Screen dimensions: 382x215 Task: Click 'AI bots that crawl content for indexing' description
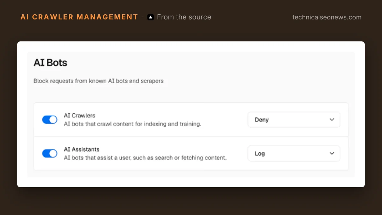(x=132, y=124)
